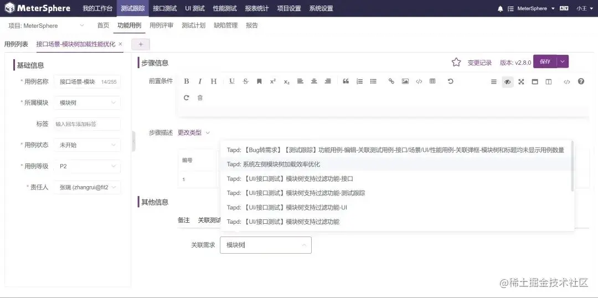This screenshot has height=298, width=598.
Task: Open the 变更记录 link
Action: [480, 63]
